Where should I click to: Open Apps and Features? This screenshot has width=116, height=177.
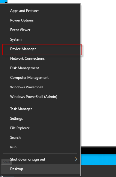tap(40, 11)
